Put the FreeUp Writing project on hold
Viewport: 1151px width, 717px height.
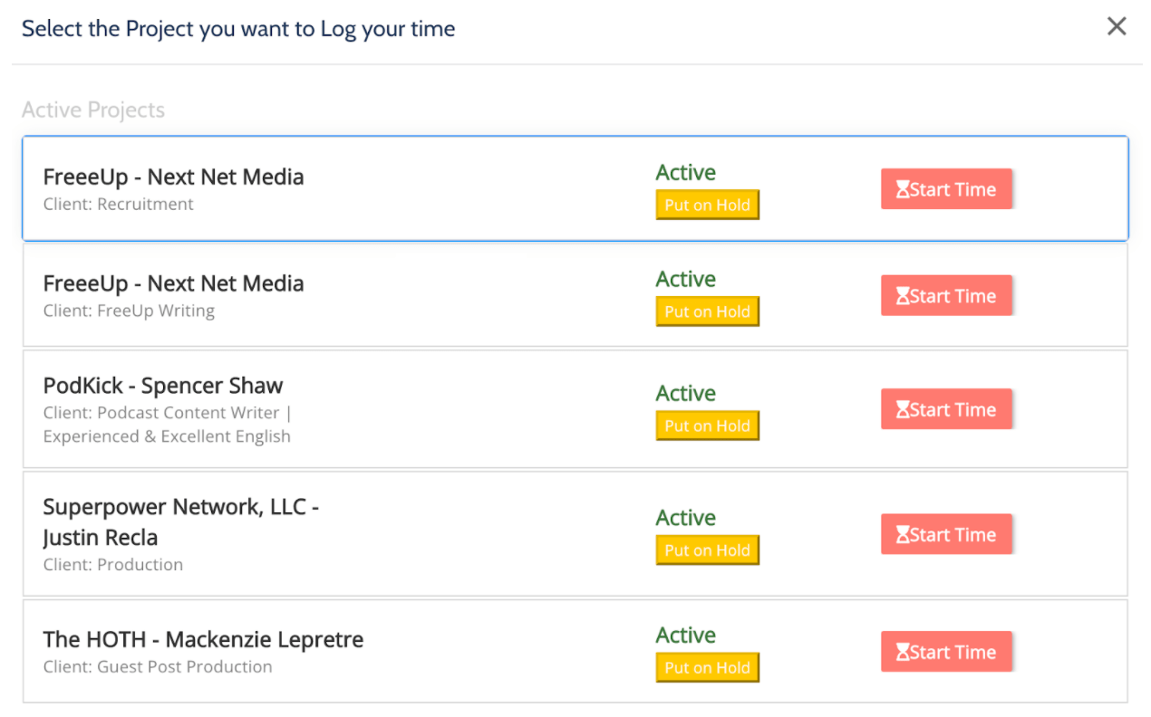(707, 311)
